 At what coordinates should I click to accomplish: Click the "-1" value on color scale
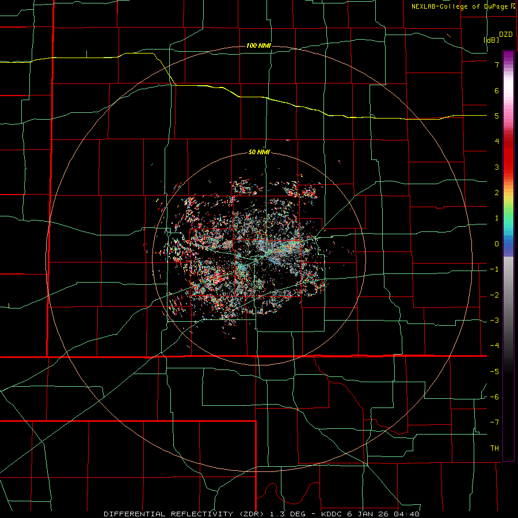494,269
